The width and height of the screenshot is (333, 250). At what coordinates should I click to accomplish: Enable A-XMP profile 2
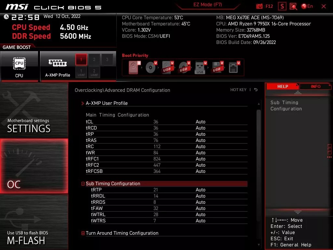94,59
